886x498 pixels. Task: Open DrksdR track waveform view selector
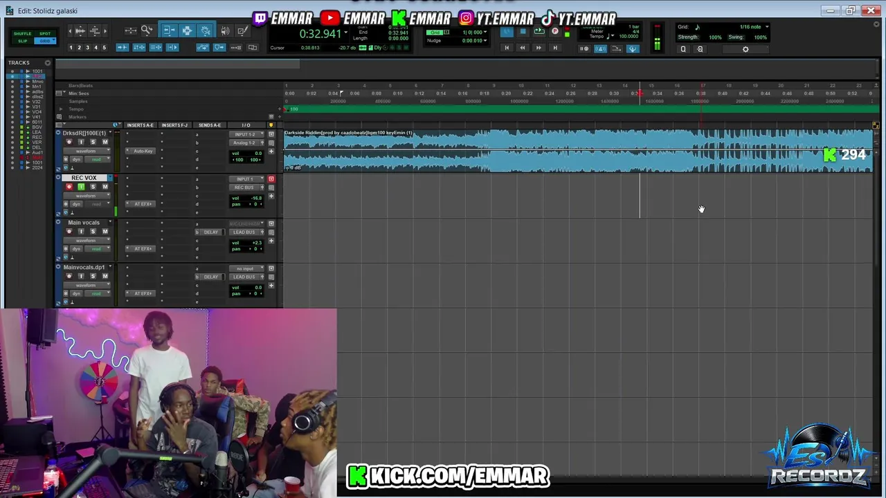(x=87, y=151)
